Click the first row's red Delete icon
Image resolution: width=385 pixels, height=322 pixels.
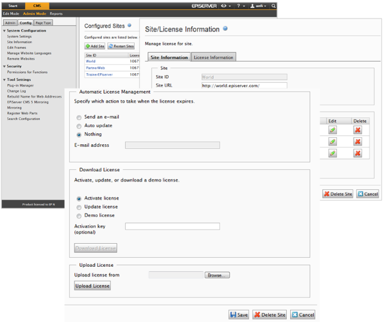pyautogui.click(x=357, y=130)
